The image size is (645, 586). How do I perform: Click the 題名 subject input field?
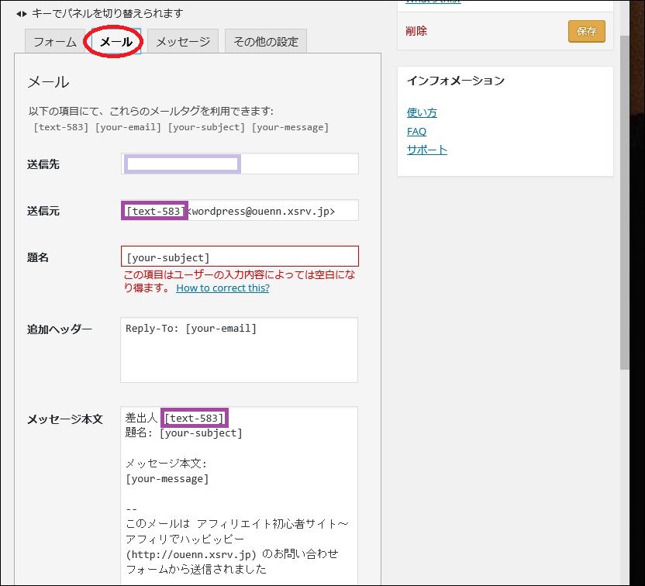pos(240,257)
